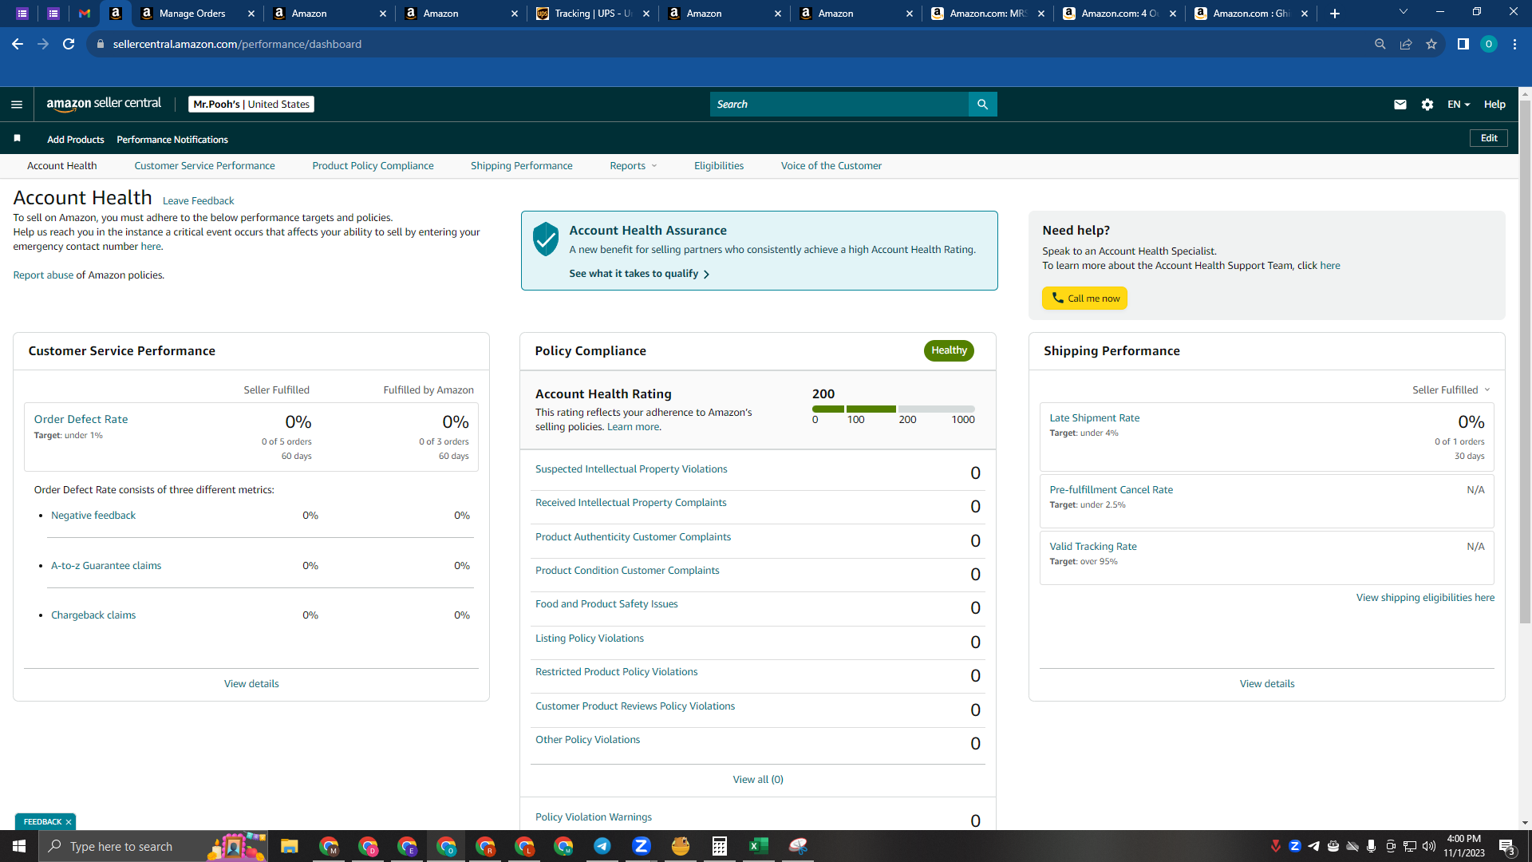Screen dimensions: 1532x862
Task: Click the Report abuse link
Action: click(43, 275)
